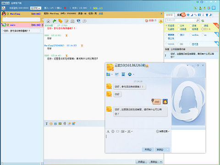Open the smiley emoji picker in QQ window
Screen dimensions: 220x165
pos(113,132)
